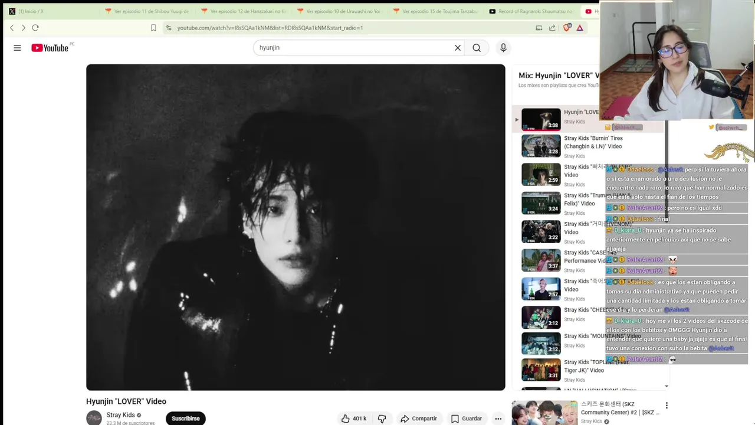Clear the 'hyunjin' search text
The height and width of the screenshot is (425, 755).
457,48
